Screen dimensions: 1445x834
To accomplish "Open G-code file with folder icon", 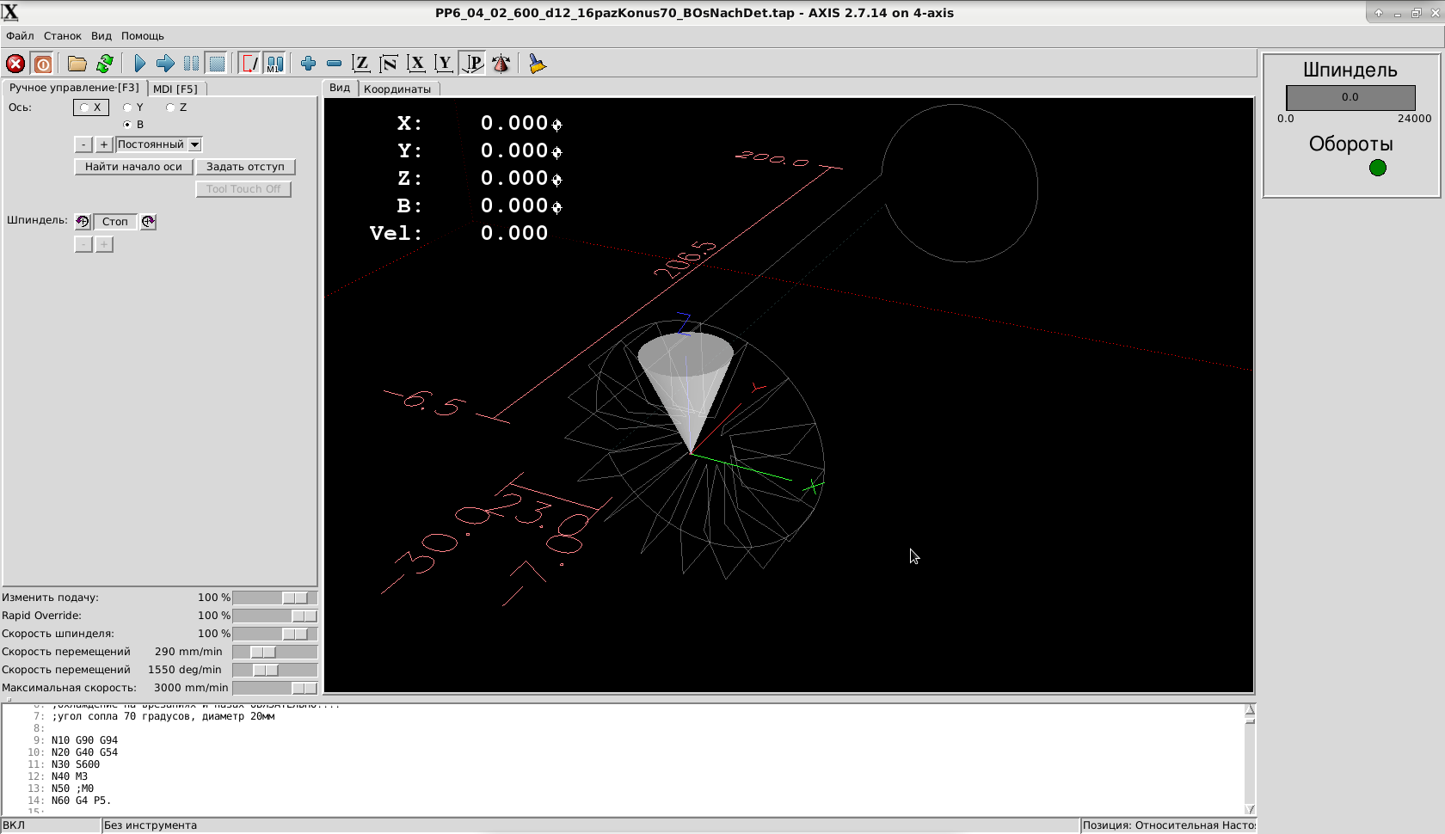I will click(77, 64).
